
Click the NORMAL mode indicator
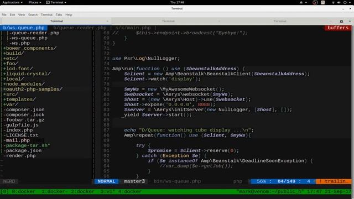coord(106,181)
